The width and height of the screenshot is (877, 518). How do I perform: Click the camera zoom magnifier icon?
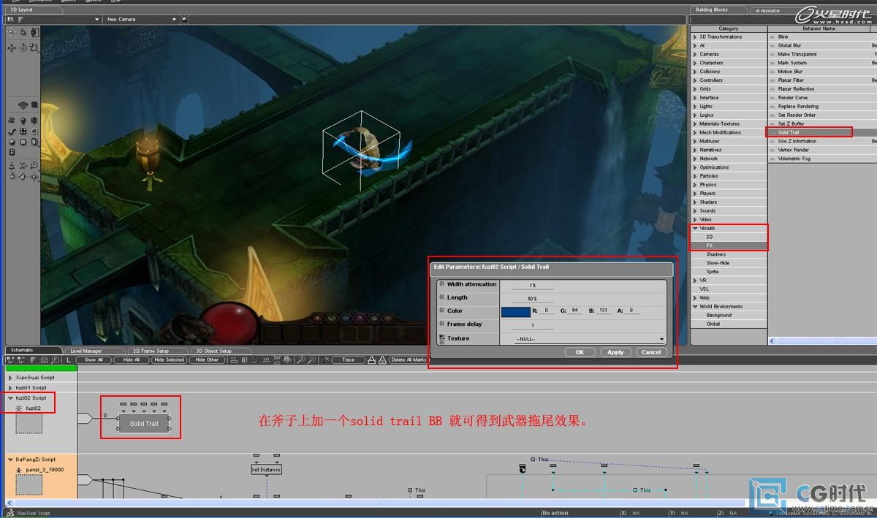(34, 165)
